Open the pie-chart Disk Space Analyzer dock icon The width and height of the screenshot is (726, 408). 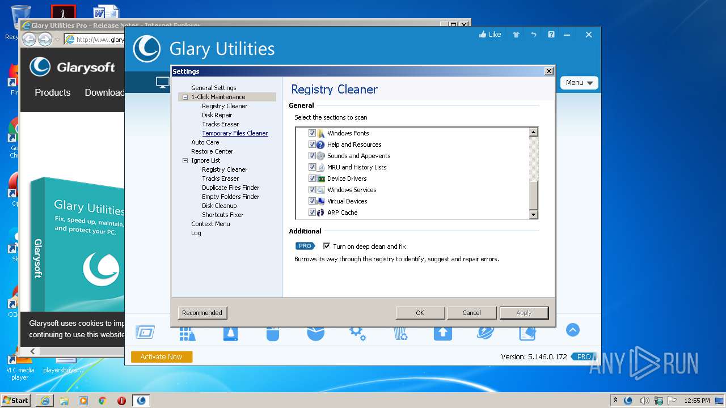point(315,333)
